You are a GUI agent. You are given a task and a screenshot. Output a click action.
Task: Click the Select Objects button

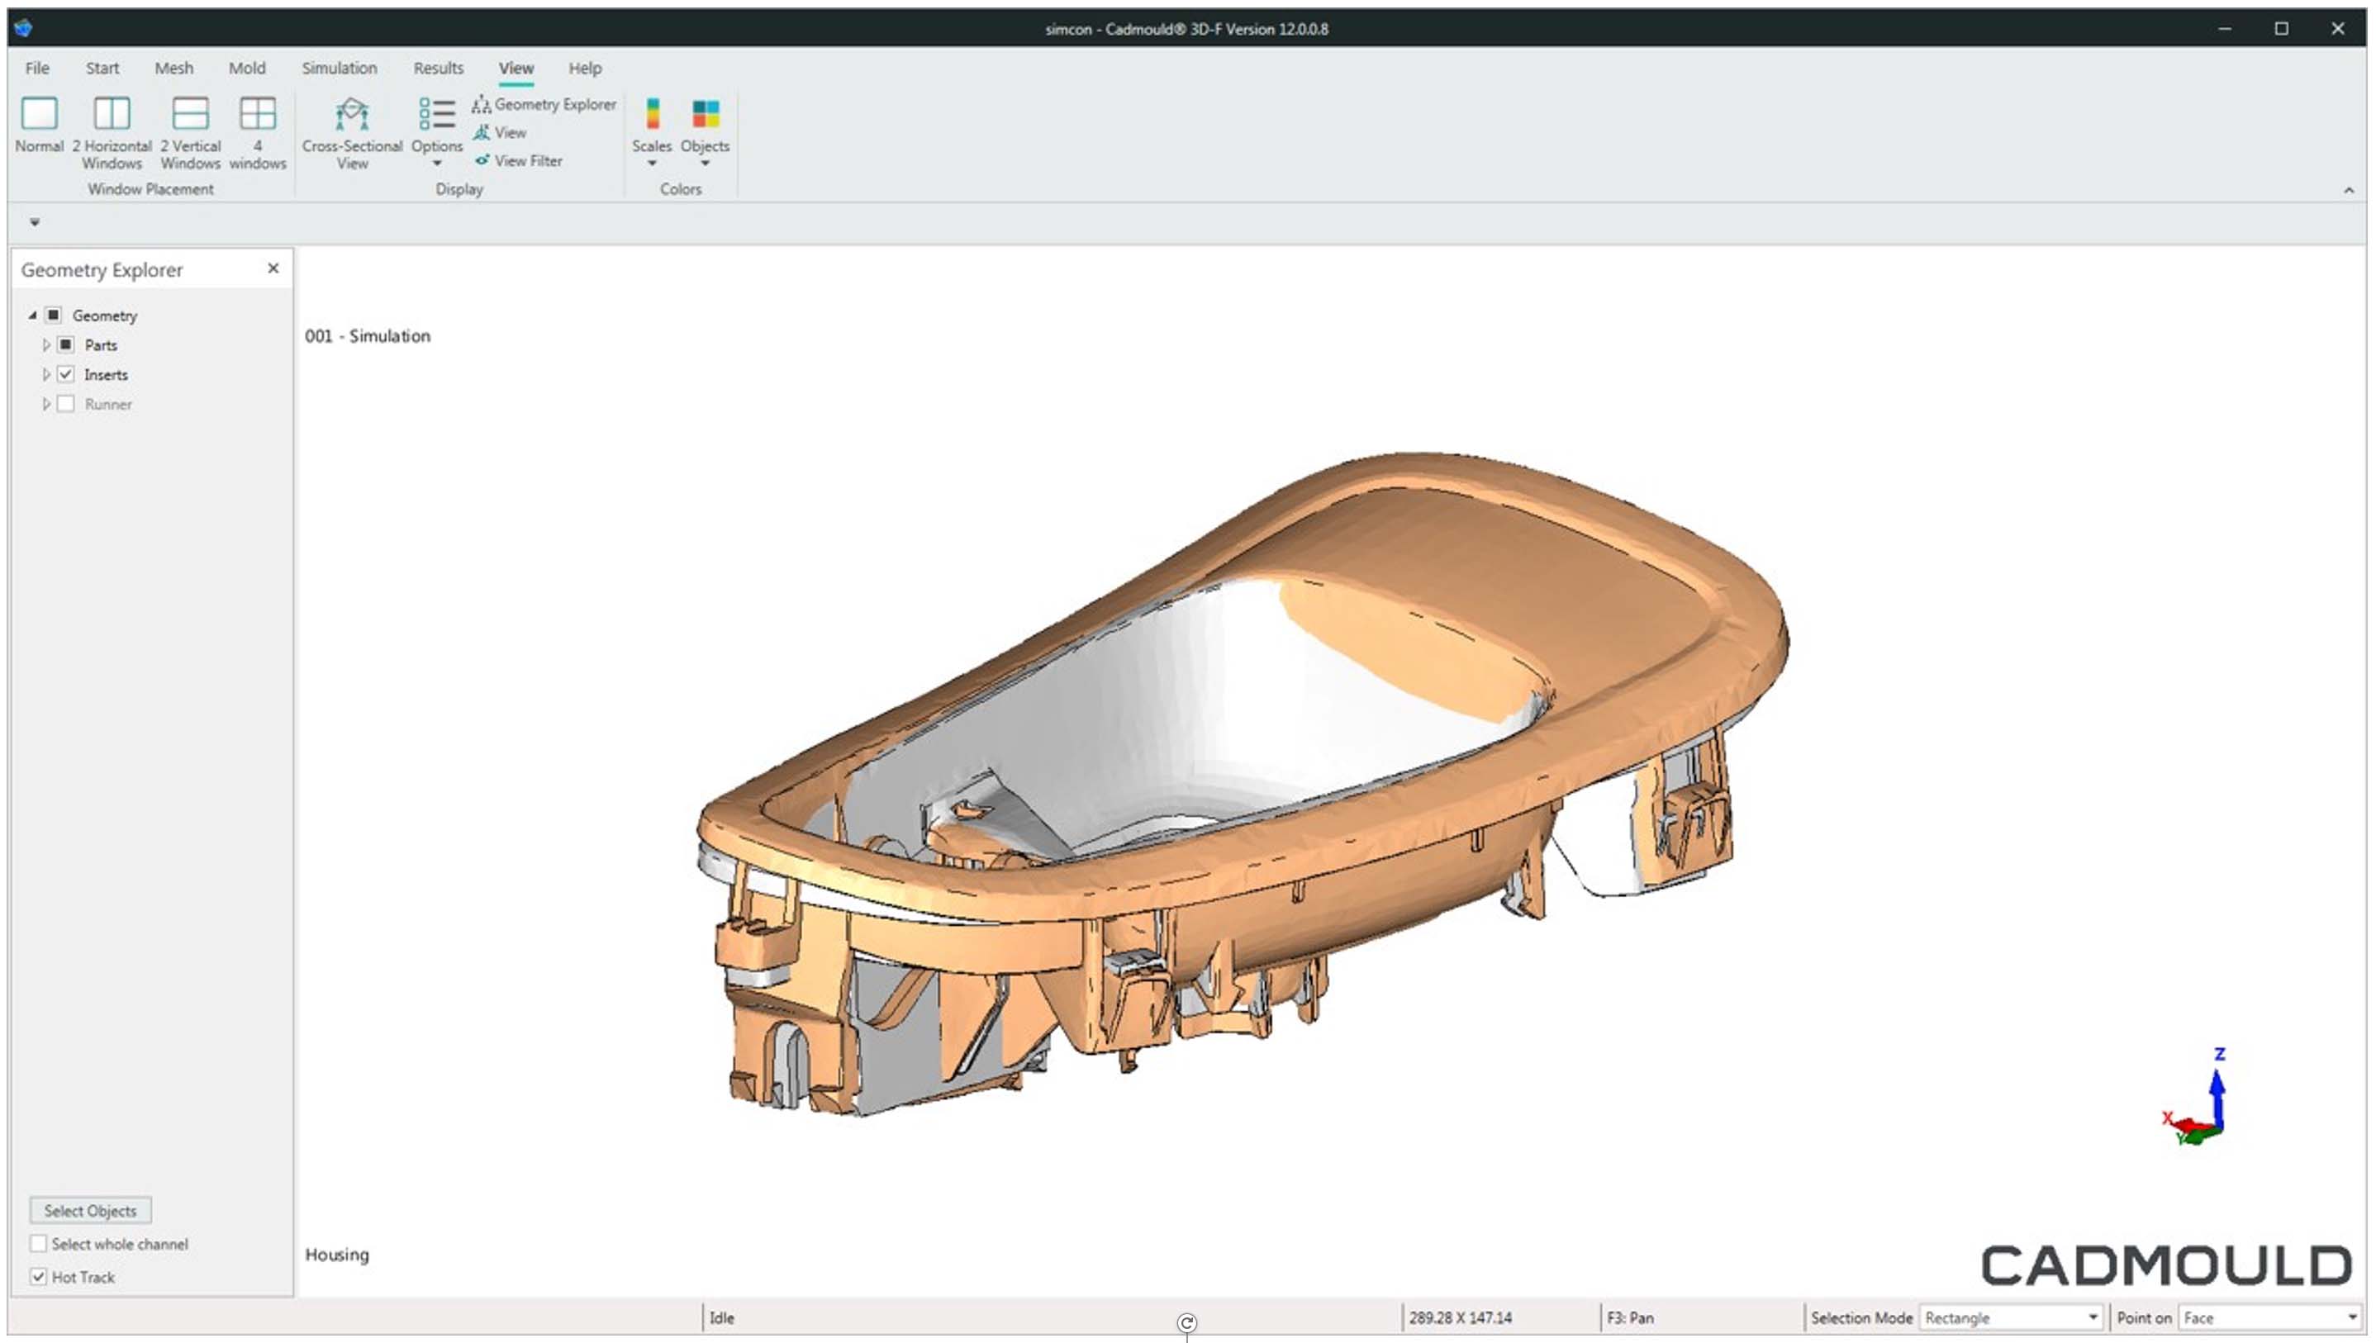point(90,1211)
